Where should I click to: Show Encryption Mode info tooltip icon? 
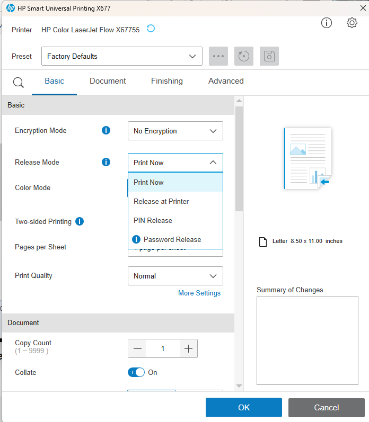click(106, 131)
